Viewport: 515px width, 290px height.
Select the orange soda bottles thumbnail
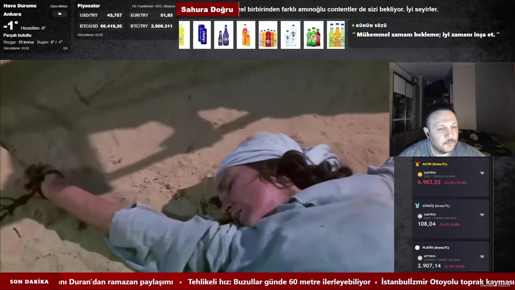245,35
